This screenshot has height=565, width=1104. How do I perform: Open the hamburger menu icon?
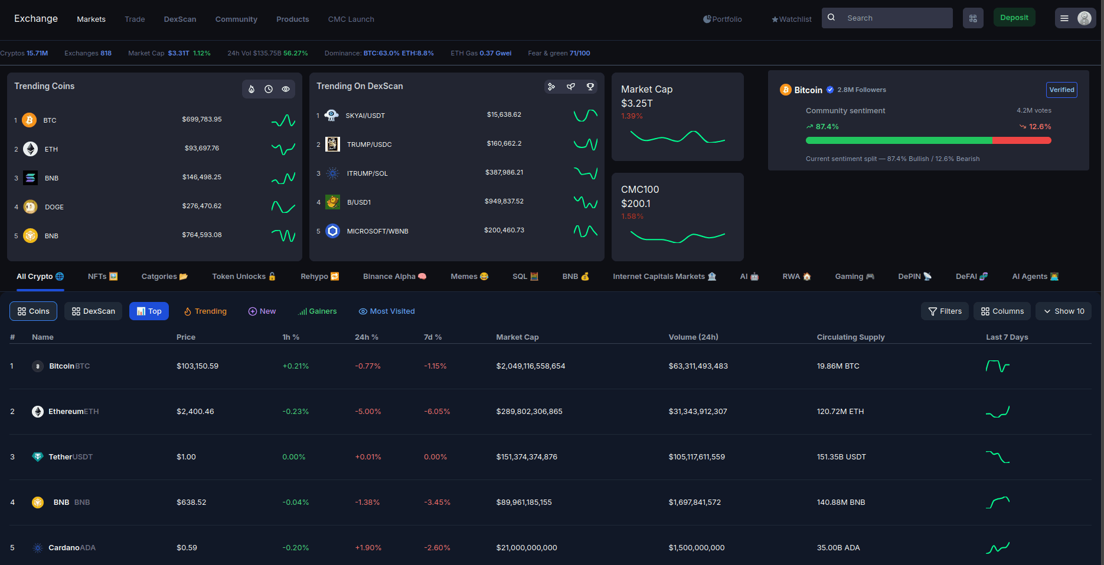(1064, 18)
